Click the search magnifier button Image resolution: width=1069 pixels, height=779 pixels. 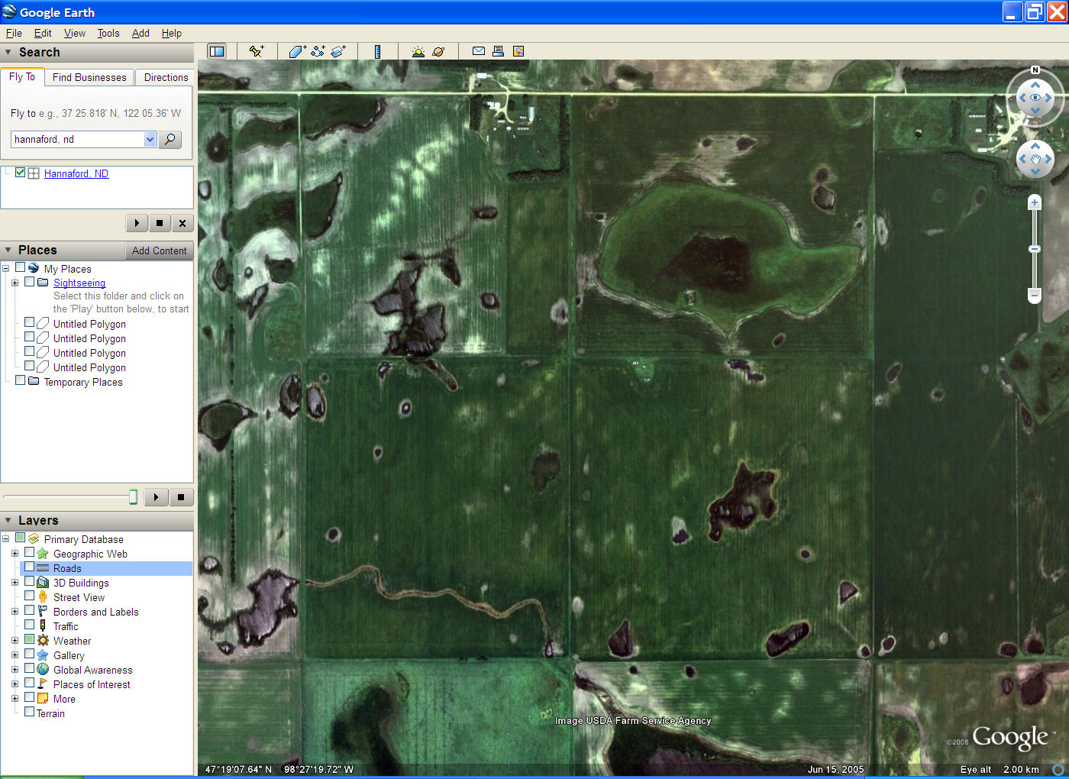[x=170, y=139]
